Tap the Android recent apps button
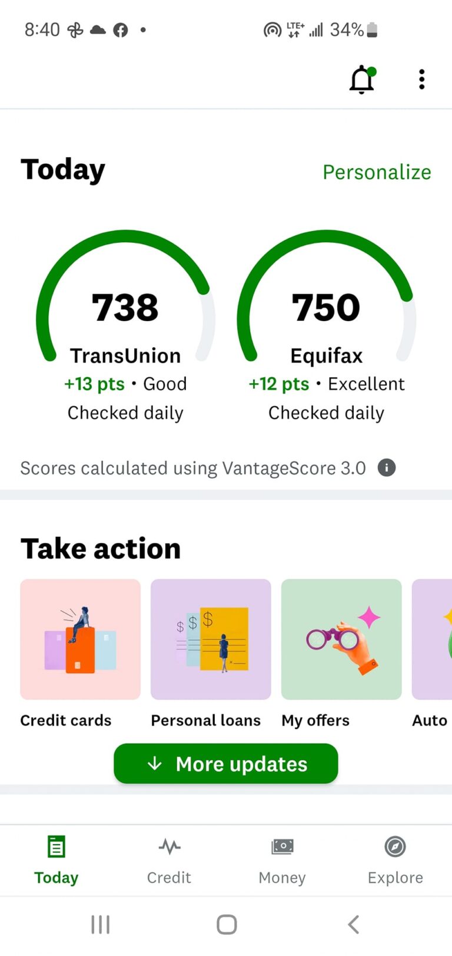 pos(101,924)
